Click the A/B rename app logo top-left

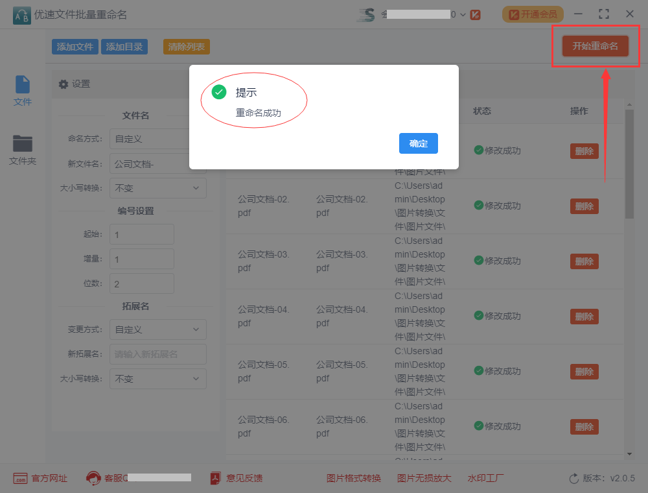(20, 13)
